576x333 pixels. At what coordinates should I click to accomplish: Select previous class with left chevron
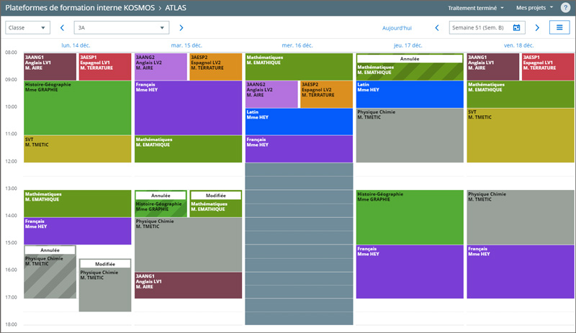click(62, 28)
